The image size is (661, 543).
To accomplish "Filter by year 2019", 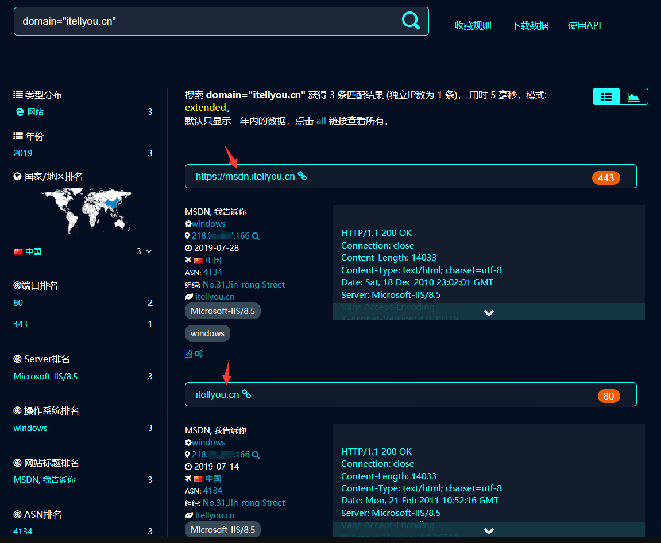I will click(23, 153).
